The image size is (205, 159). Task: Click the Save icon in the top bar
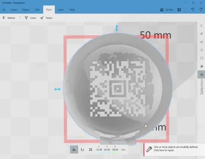tap(179, 10)
